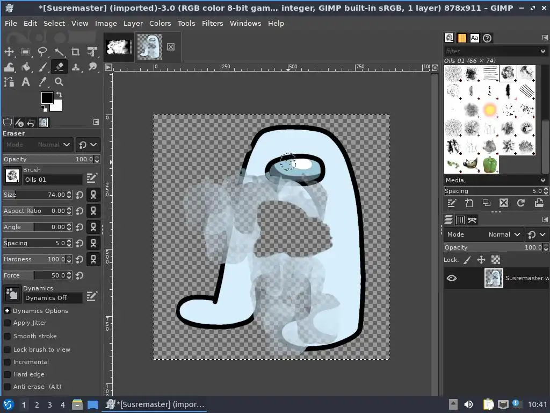550x413 pixels.
Task: Open the foreground color swatch
Action: [47, 98]
